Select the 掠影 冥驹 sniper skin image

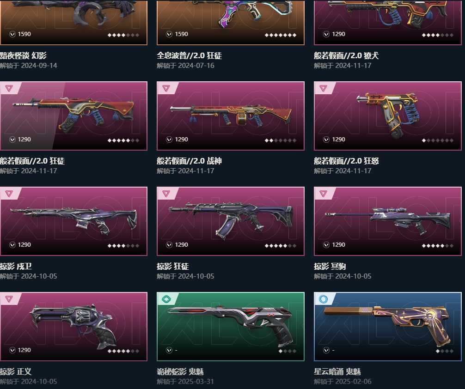pos(388,221)
